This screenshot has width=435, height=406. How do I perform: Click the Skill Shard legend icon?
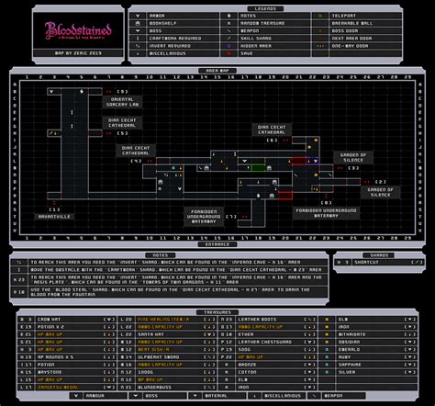(229, 39)
